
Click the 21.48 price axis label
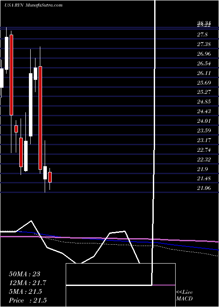pyautogui.click(x=204, y=178)
